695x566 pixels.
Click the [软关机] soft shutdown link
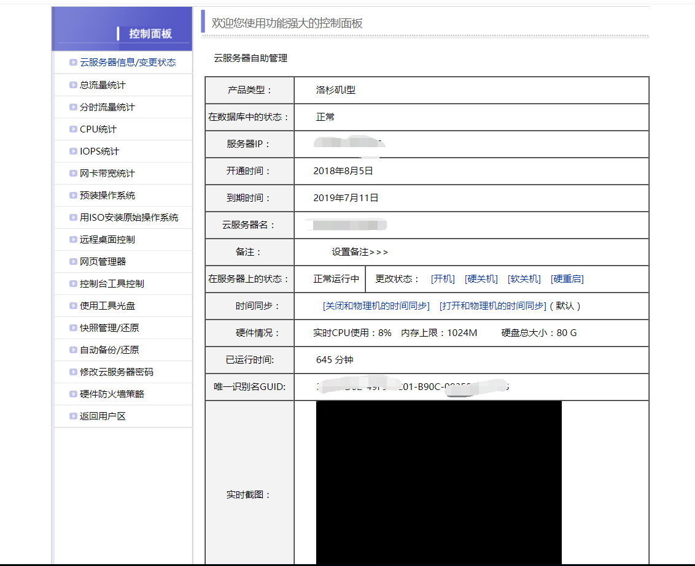524,279
